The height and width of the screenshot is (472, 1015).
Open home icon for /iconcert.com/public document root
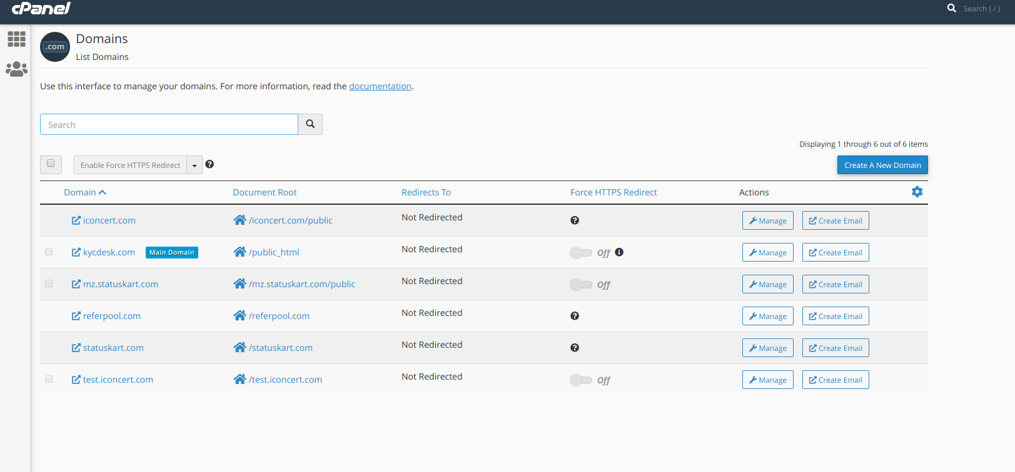click(240, 220)
